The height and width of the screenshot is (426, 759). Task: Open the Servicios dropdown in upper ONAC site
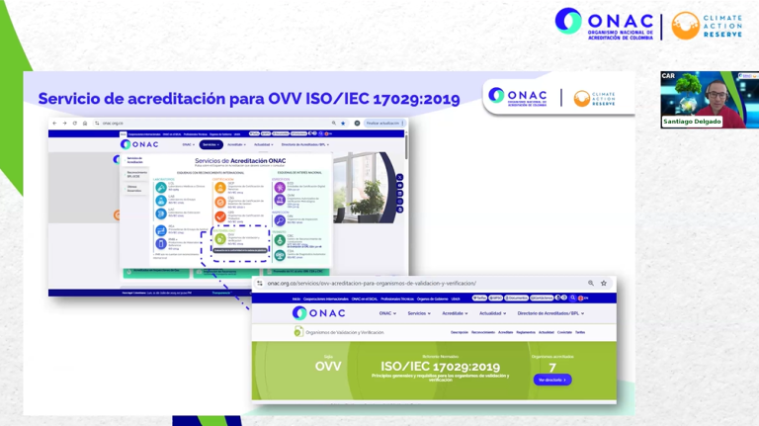coord(211,144)
